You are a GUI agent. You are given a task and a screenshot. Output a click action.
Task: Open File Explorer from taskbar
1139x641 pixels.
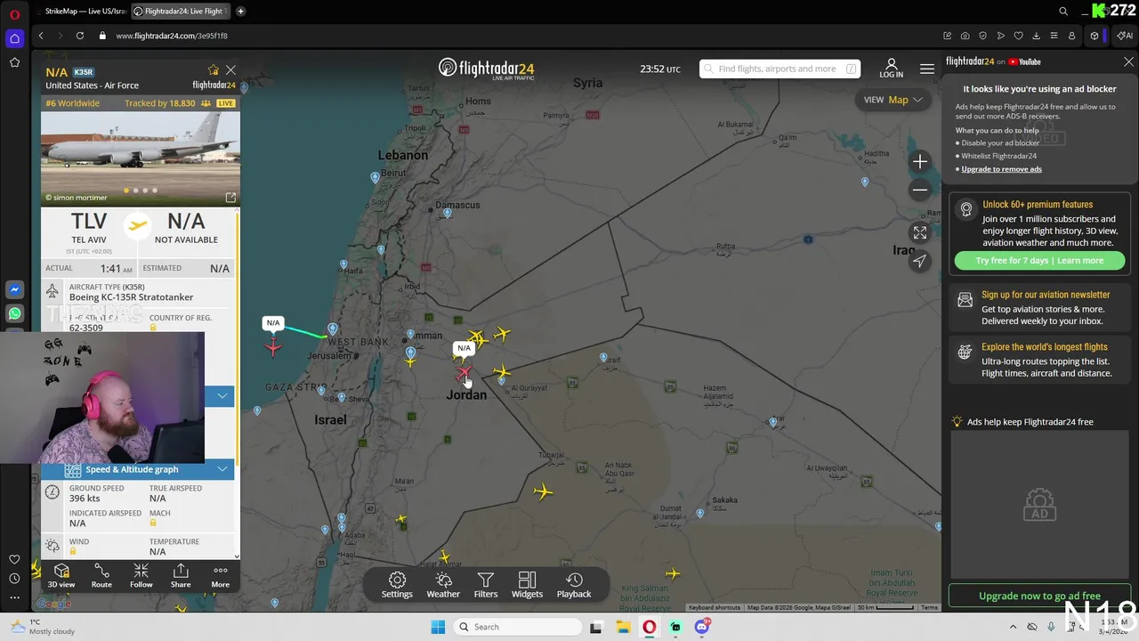click(x=623, y=627)
